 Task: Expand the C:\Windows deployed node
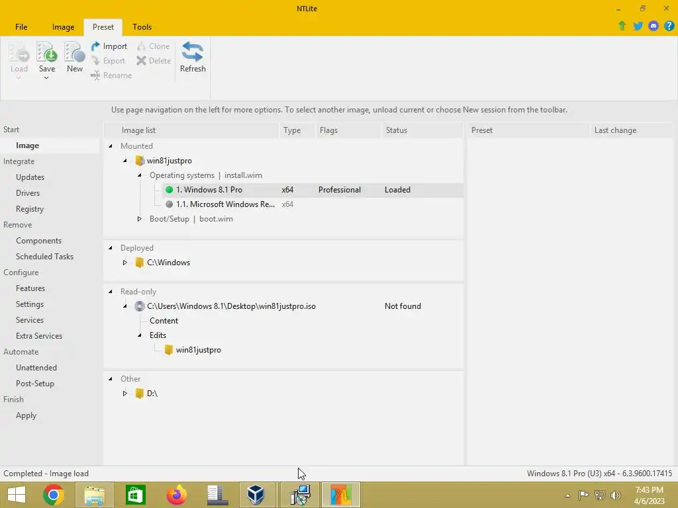125,263
